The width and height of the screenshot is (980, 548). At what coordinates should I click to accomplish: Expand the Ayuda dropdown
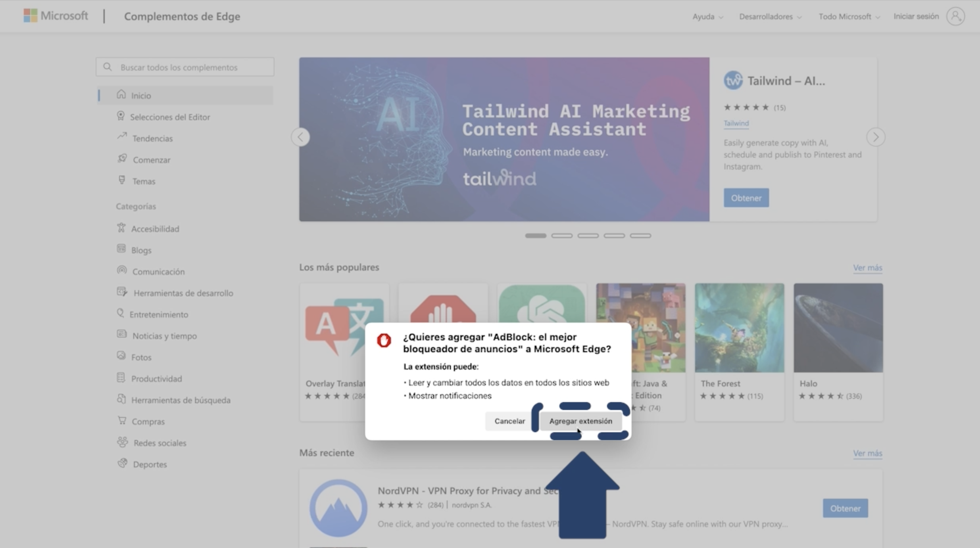[x=707, y=17]
